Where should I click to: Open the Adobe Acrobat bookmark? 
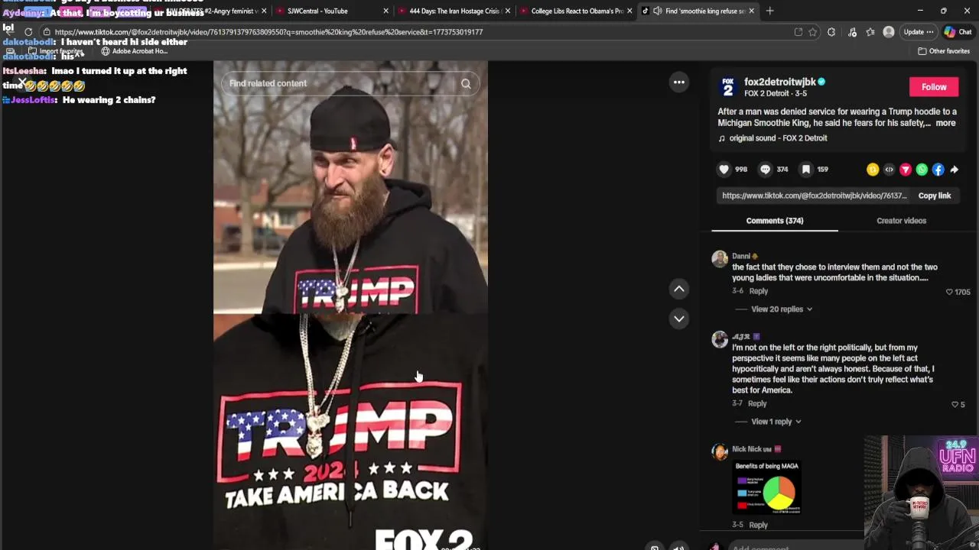(134, 51)
